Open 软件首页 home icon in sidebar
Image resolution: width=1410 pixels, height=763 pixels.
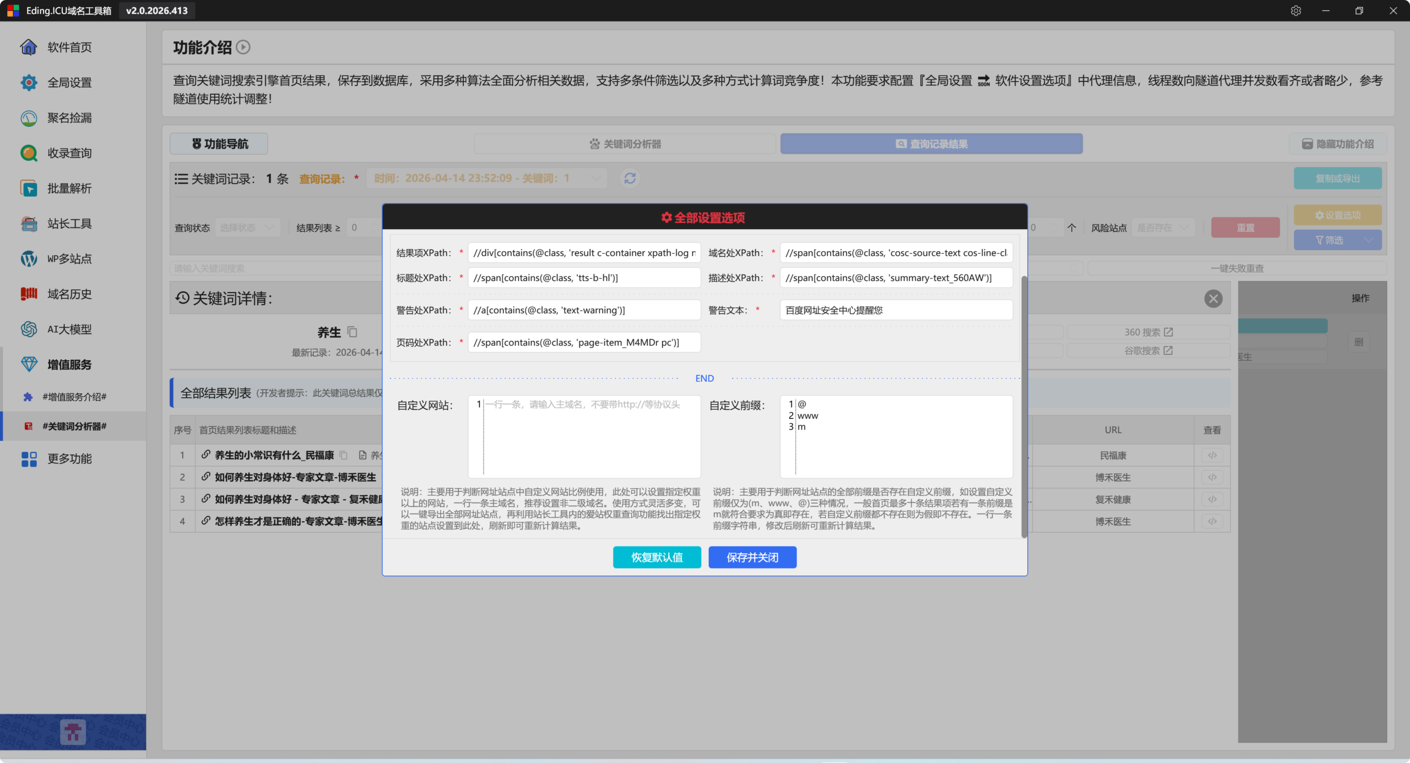click(29, 47)
